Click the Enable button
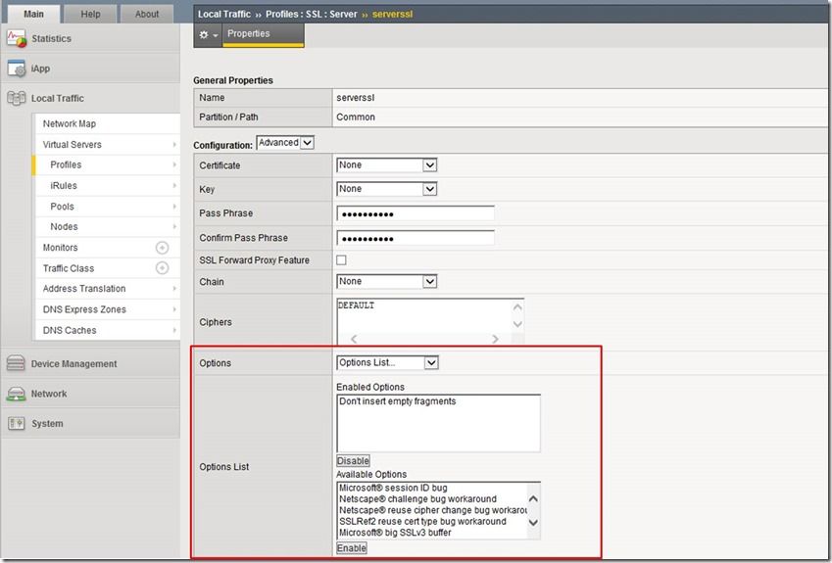Viewport: 832px width, 563px height. pos(352,548)
